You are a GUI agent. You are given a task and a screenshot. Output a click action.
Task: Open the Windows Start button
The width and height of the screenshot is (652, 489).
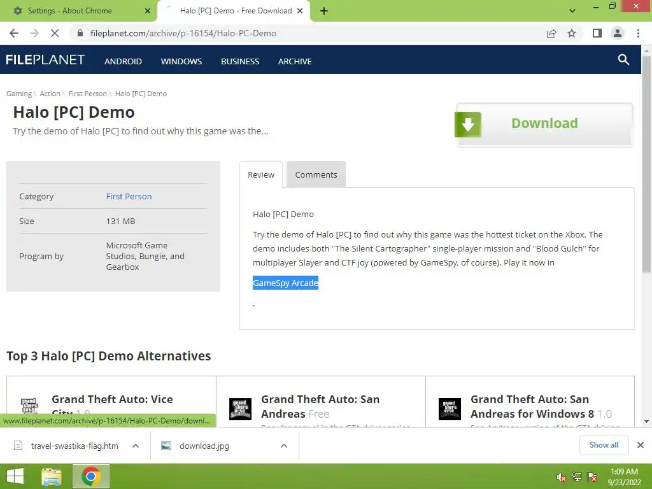click(15, 476)
